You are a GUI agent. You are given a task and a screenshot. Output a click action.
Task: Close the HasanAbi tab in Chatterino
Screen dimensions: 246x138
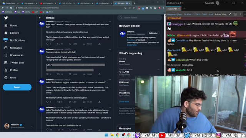coord(179,9)
